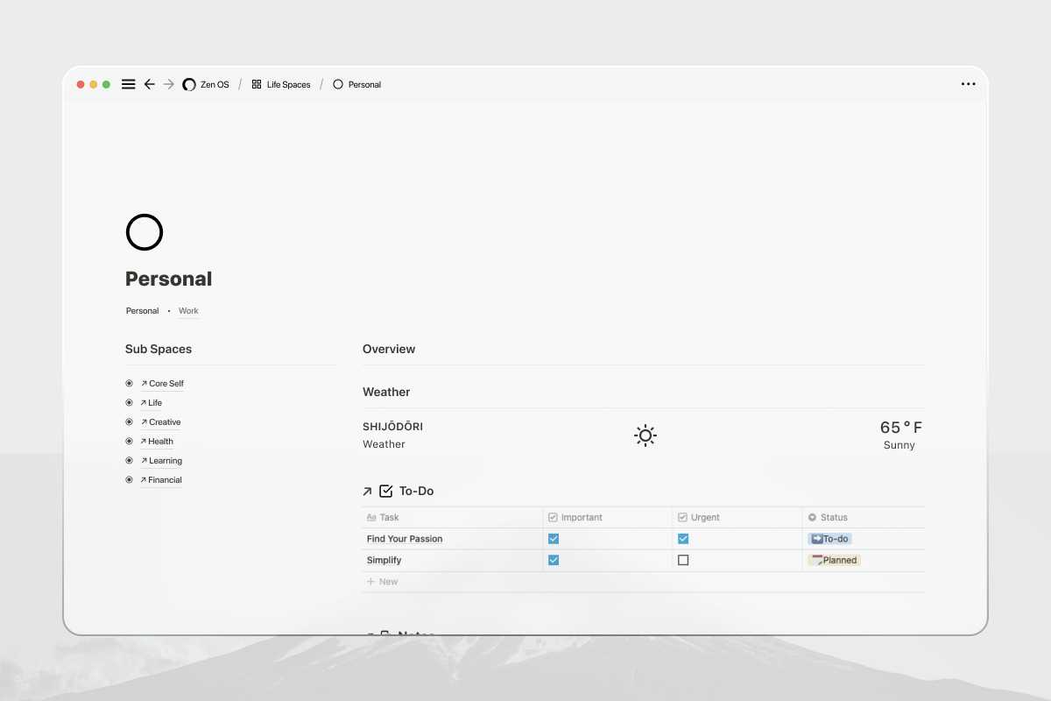Image resolution: width=1051 pixels, height=701 pixels.
Task: Open Personal breadcrumb
Action: pos(364,85)
